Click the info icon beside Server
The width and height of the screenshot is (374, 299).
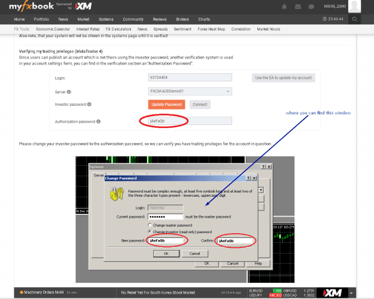pos(69,92)
